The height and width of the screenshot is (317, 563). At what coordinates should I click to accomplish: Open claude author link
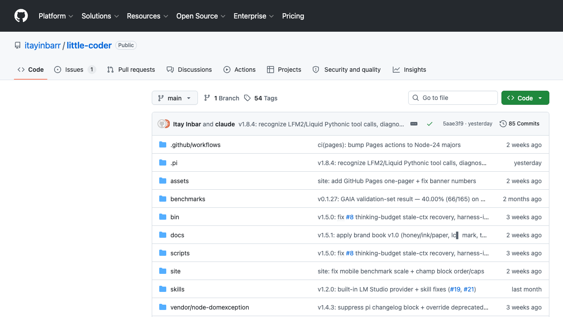tap(225, 124)
